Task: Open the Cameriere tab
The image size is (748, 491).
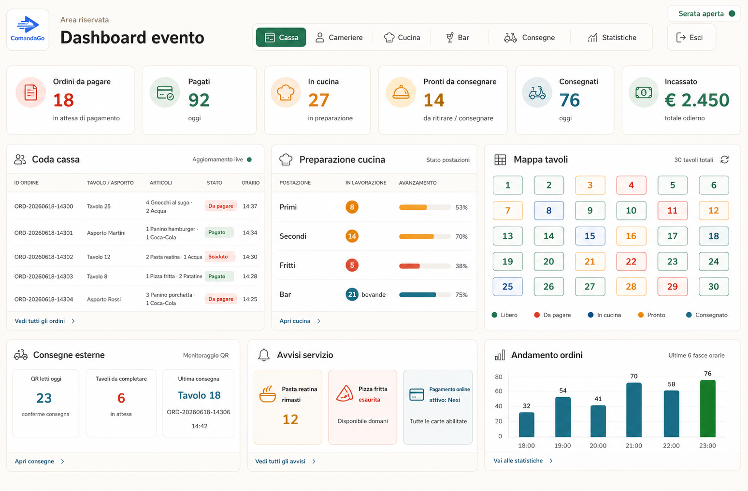Action: 339,37
